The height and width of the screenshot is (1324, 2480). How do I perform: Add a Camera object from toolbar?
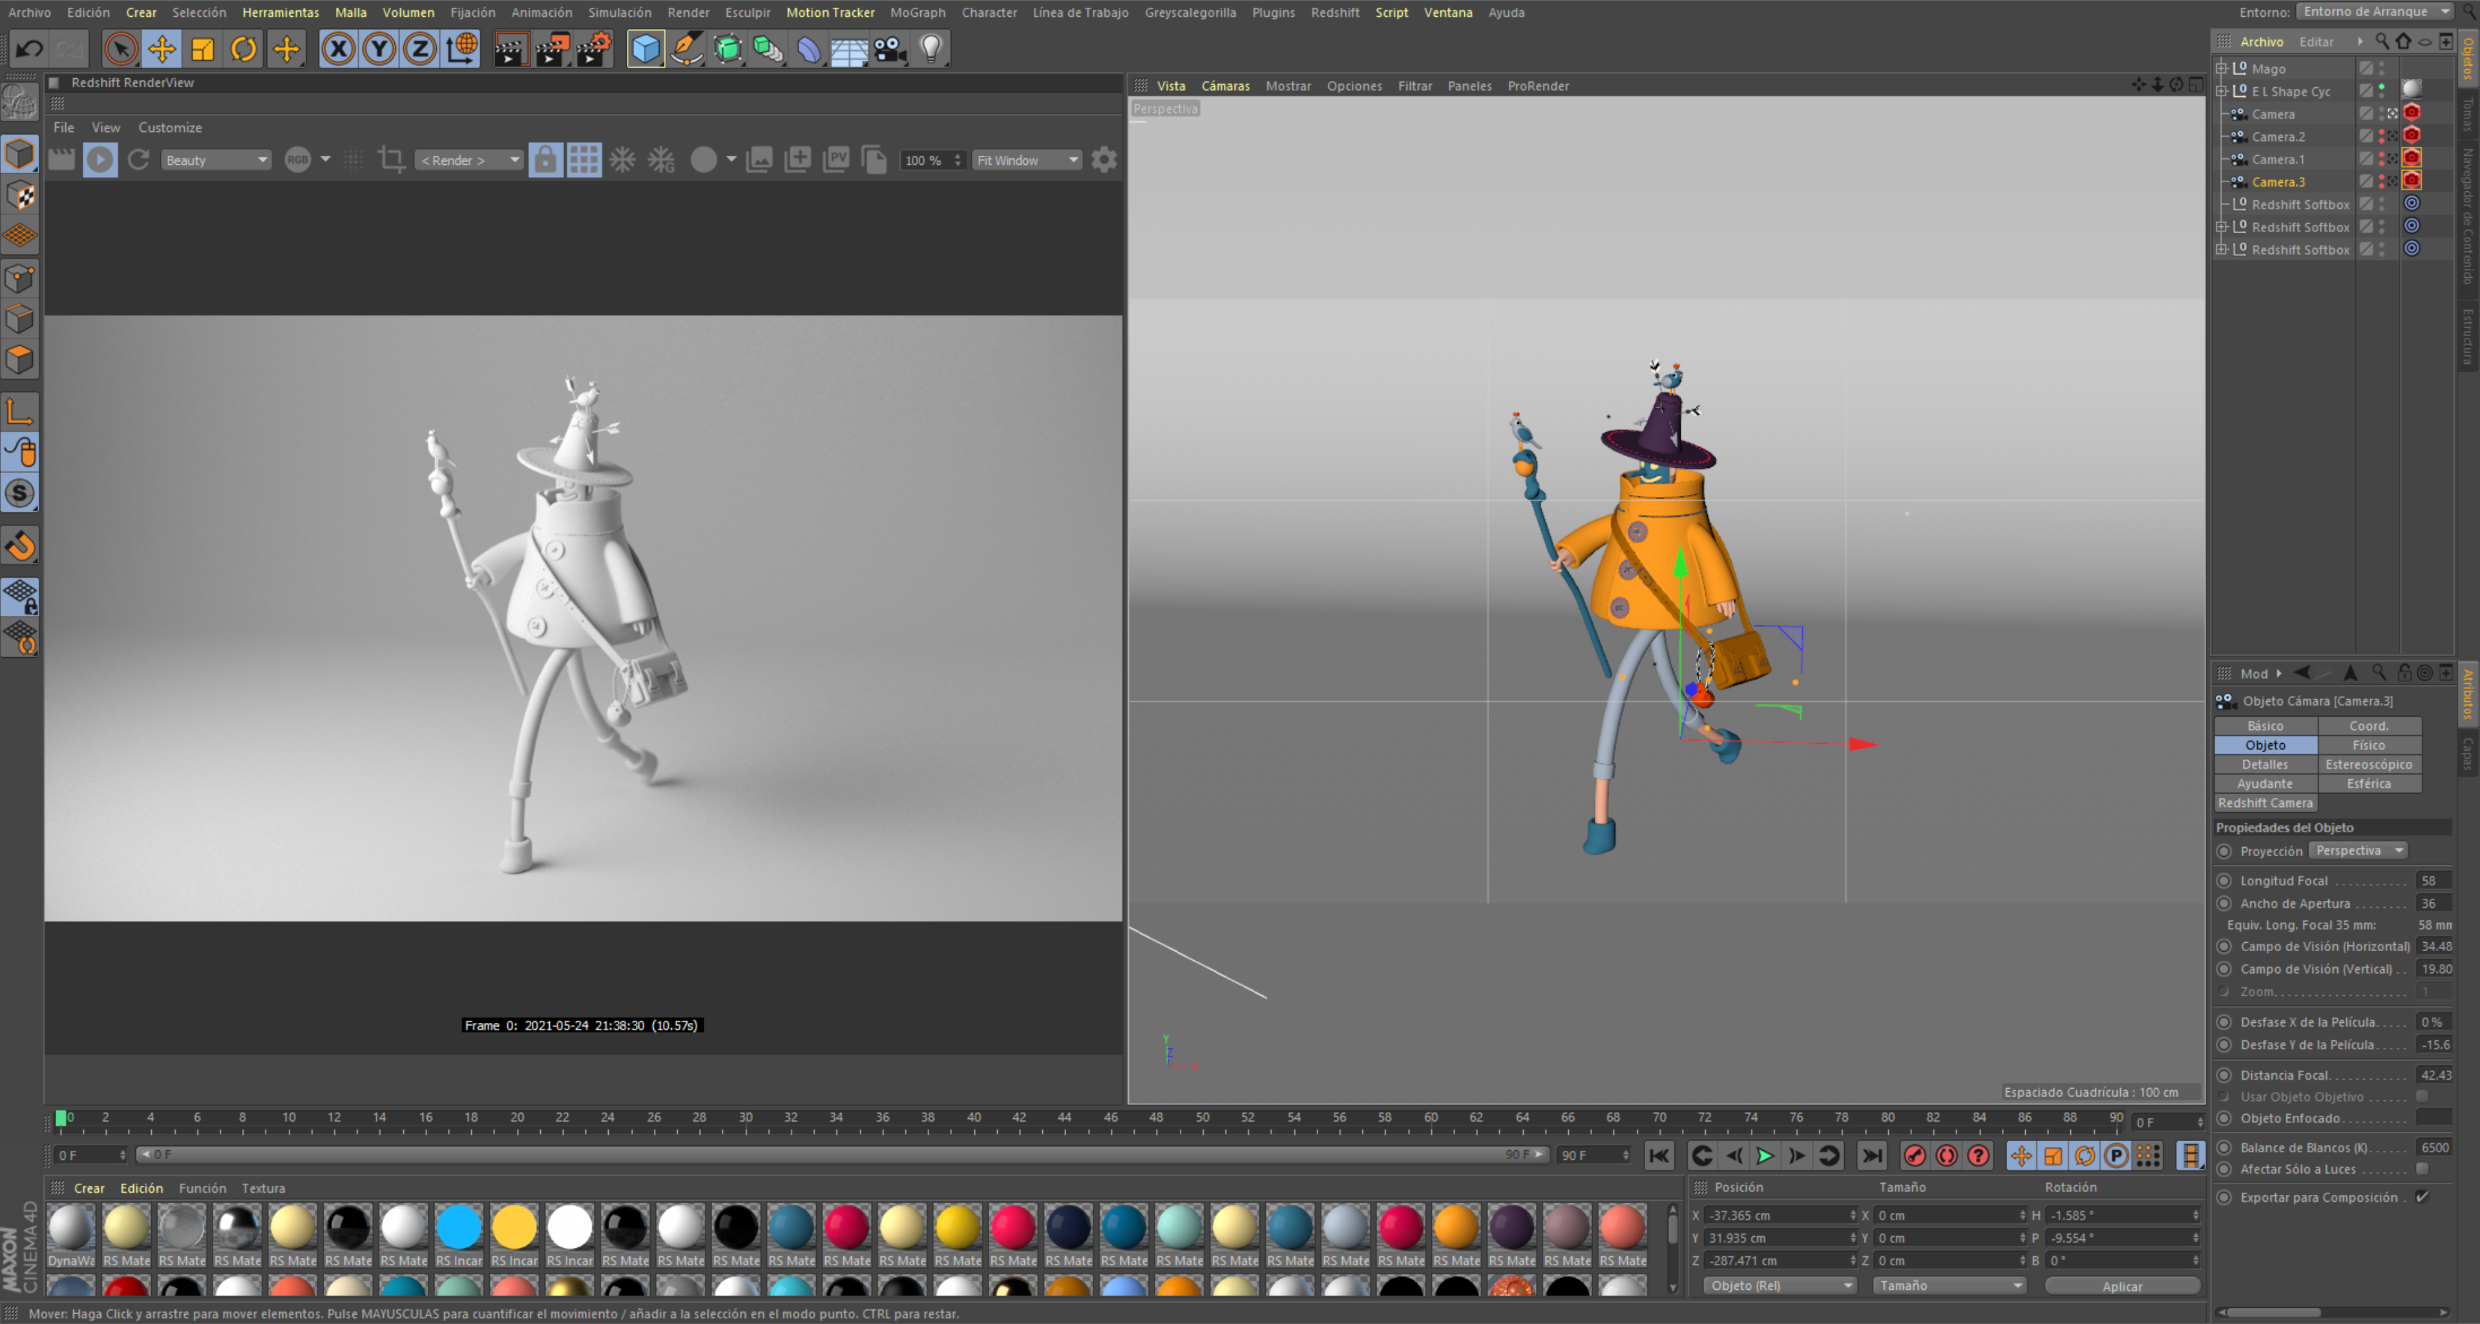coord(890,48)
